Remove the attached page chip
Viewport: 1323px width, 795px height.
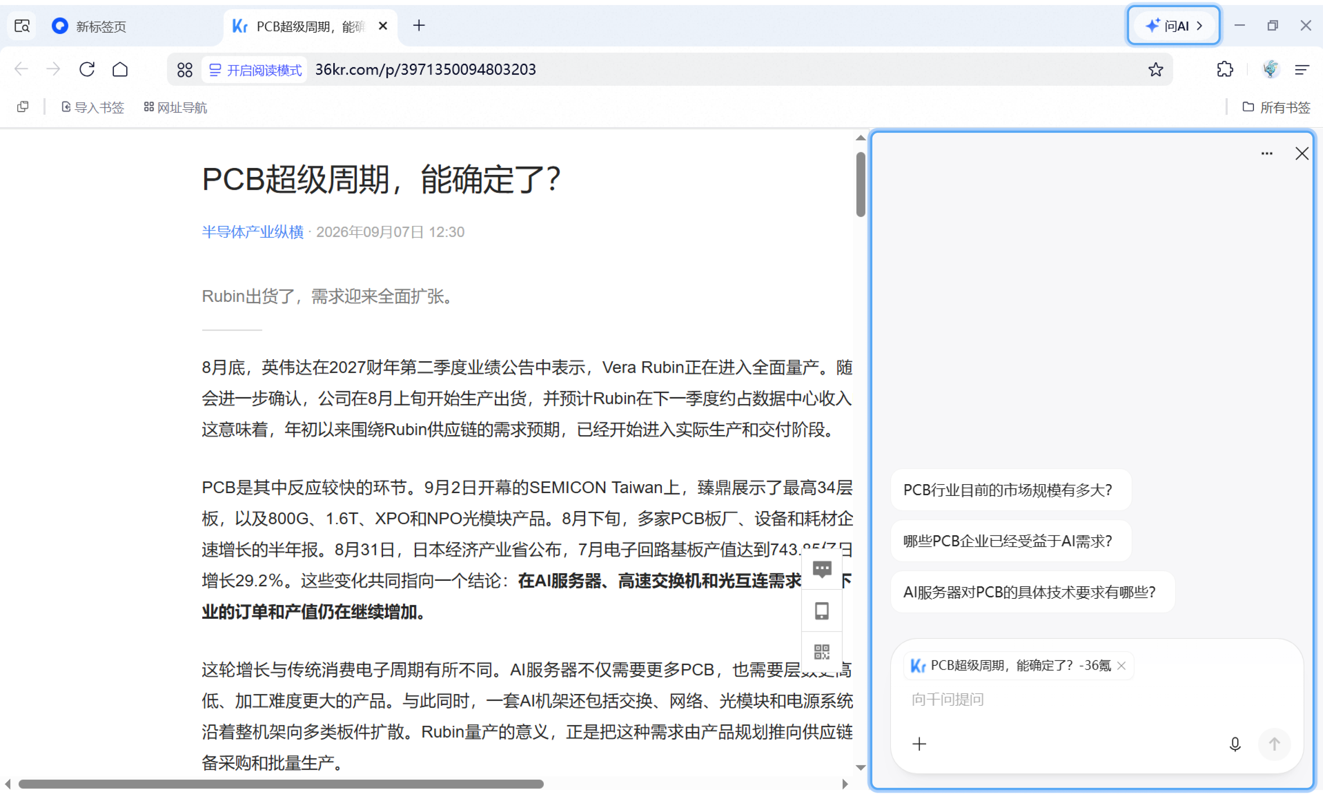1121,665
